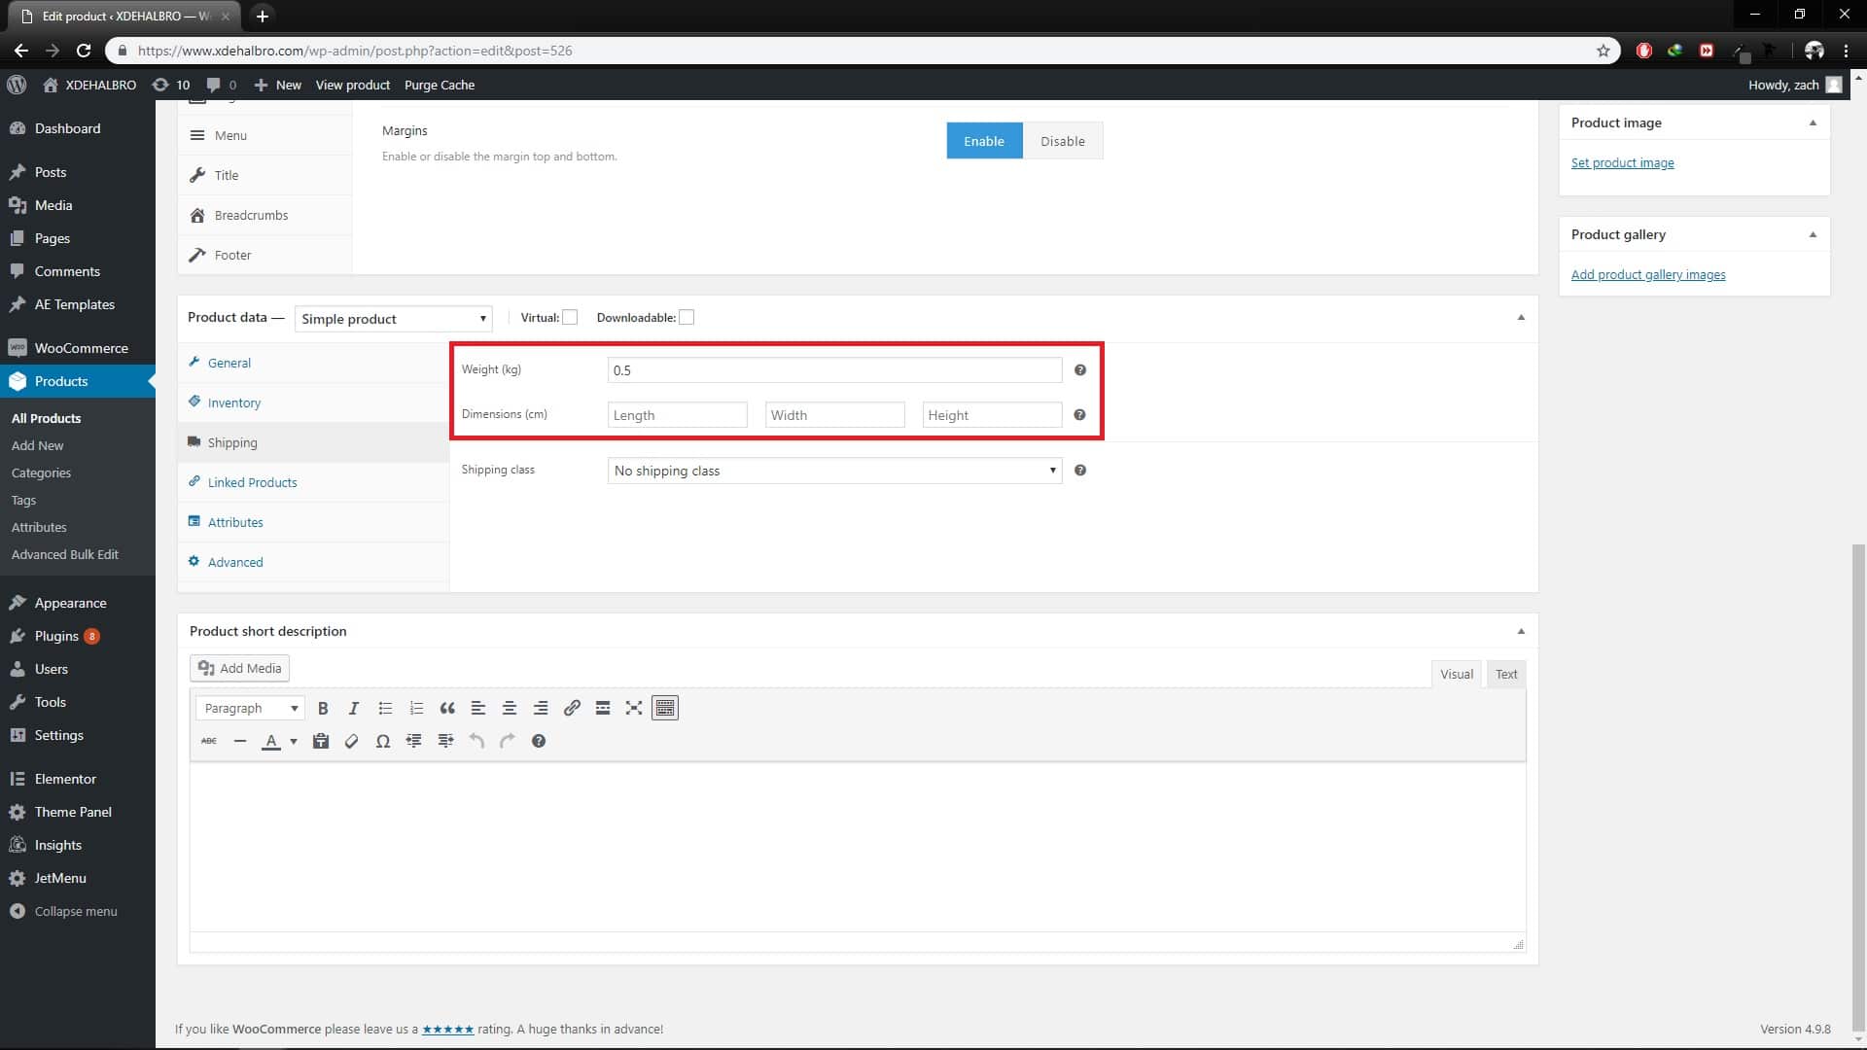Insert Read More tag
Screen dimensions: 1867x1050
tap(603, 708)
